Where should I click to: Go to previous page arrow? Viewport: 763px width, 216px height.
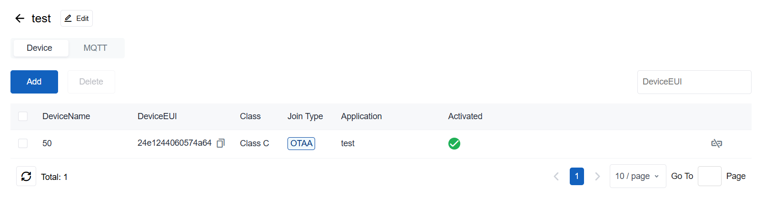[x=556, y=176]
